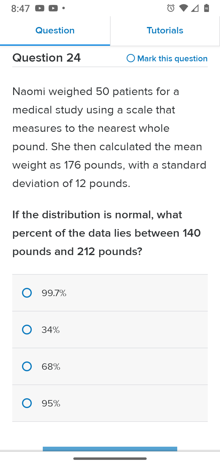Tap the battery status icon
This screenshot has height=466, width=220.
pyautogui.click(x=207, y=8)
